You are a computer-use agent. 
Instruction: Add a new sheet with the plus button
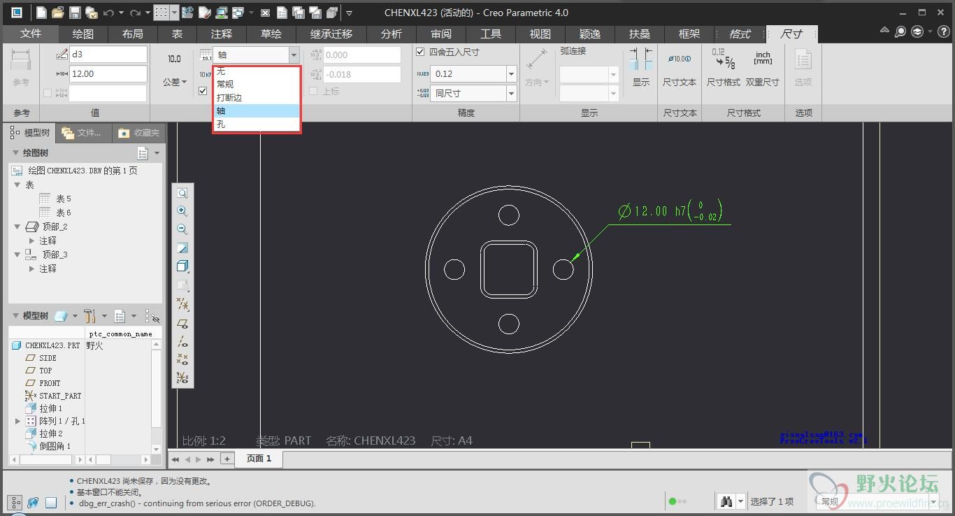coord(227,459)
